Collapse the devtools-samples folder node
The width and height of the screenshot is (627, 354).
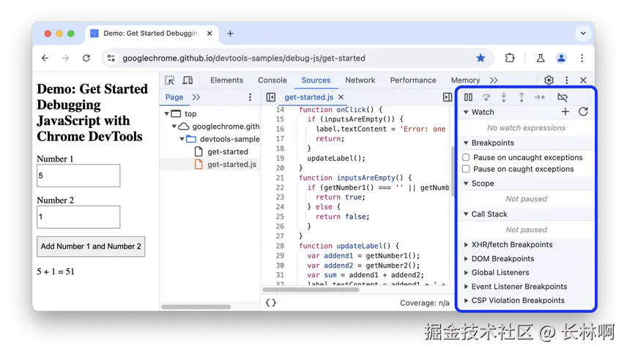coord(182,139)
